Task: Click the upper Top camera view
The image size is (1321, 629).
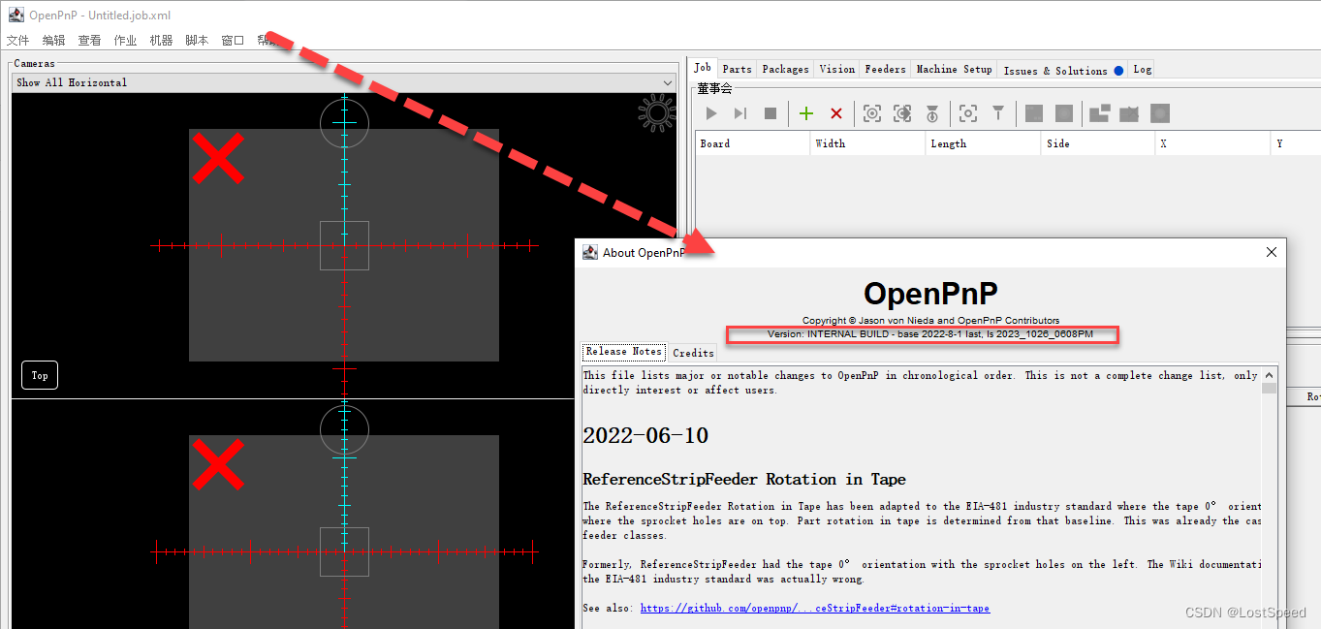Action: point(344,245)
